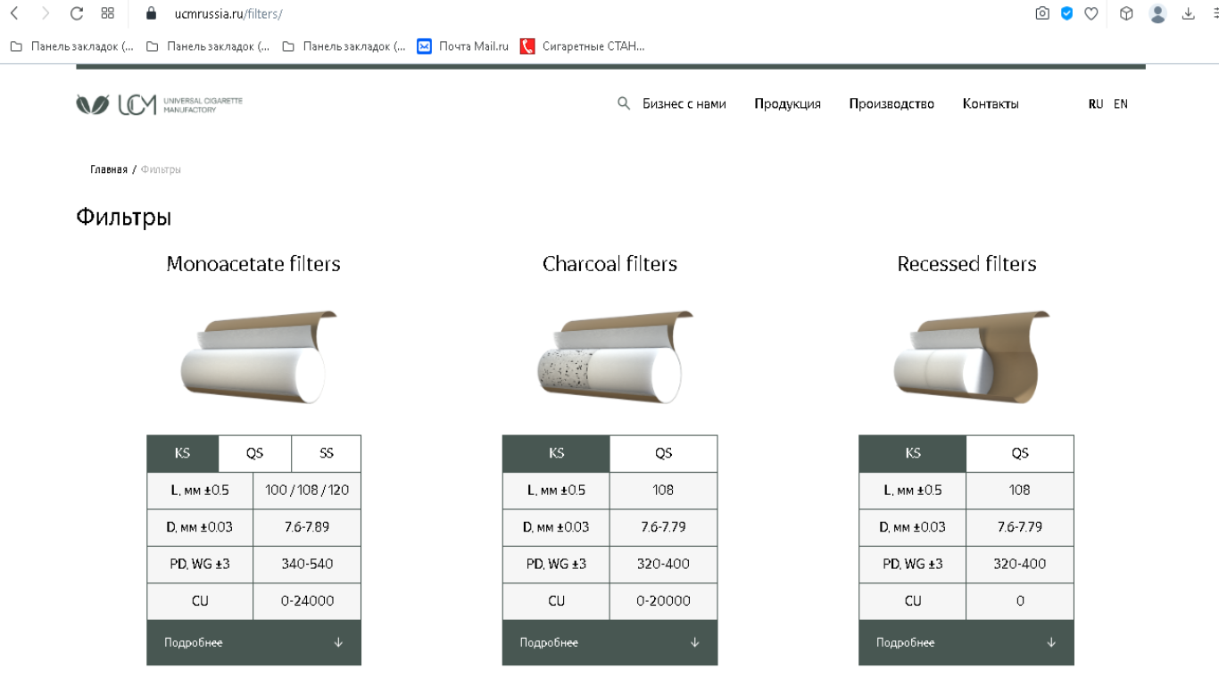Add page to bookmarks heart icon
This screenshot has width=1219, height=685.
[x=1090, y=13]
